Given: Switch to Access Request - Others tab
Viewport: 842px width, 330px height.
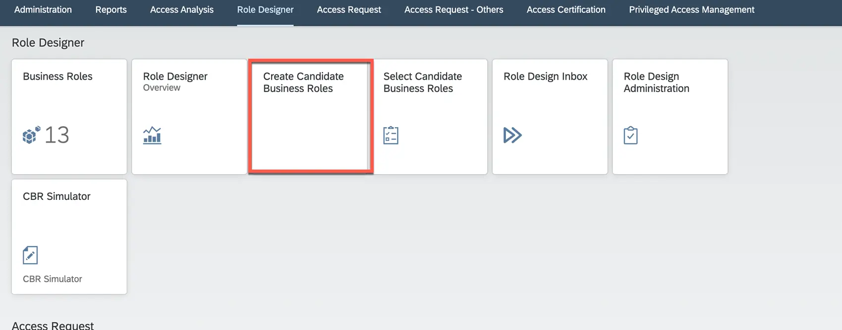Looking at the screenshot, I should pos(453,10).
